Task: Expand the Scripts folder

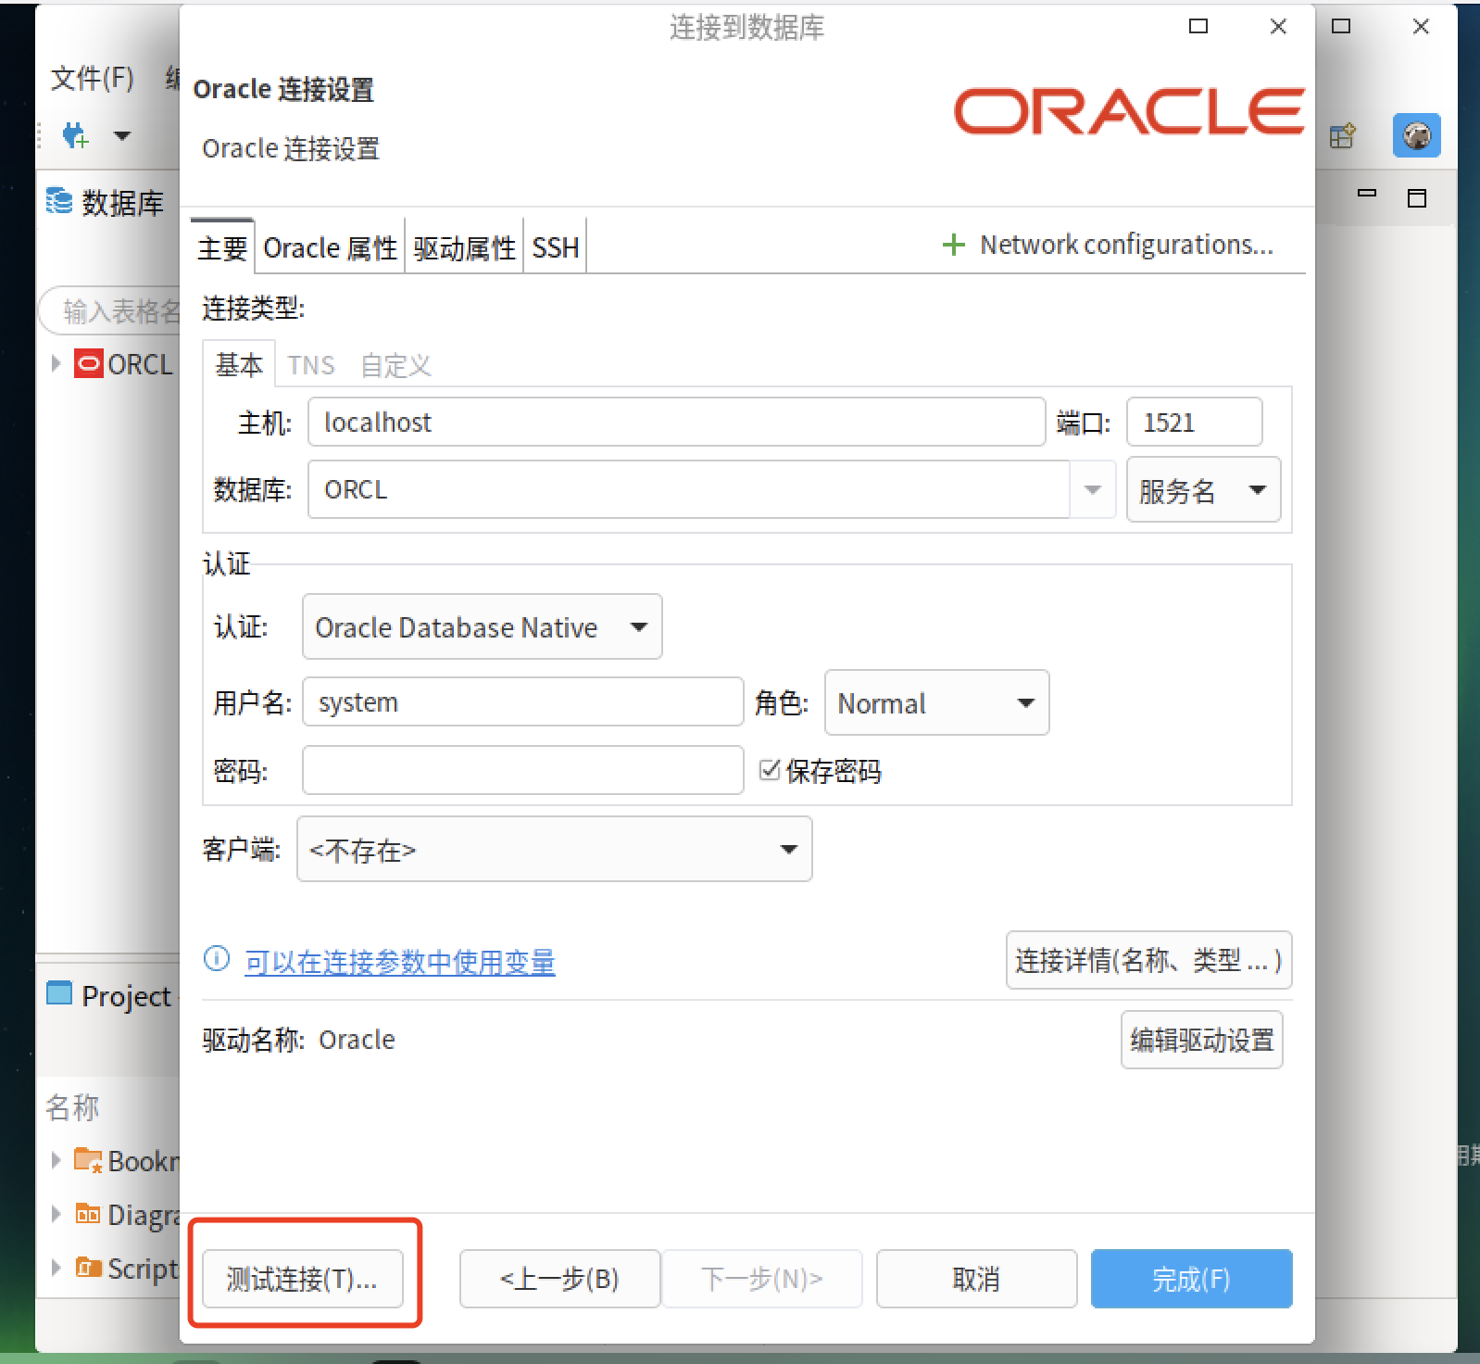Action: (56, 1267)
